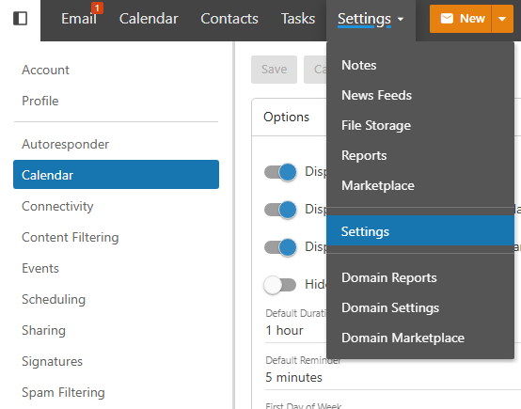Go to the Tasks tab
The image size is (521, 409).
[298, 19]
